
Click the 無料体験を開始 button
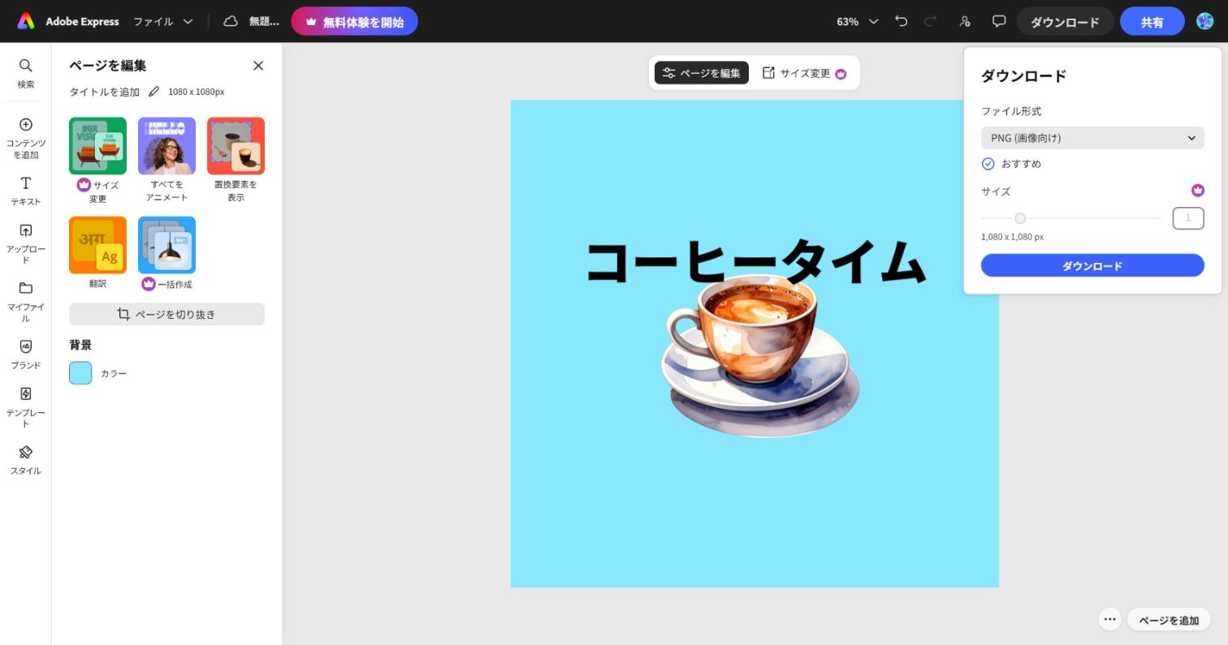click(354, 21)
